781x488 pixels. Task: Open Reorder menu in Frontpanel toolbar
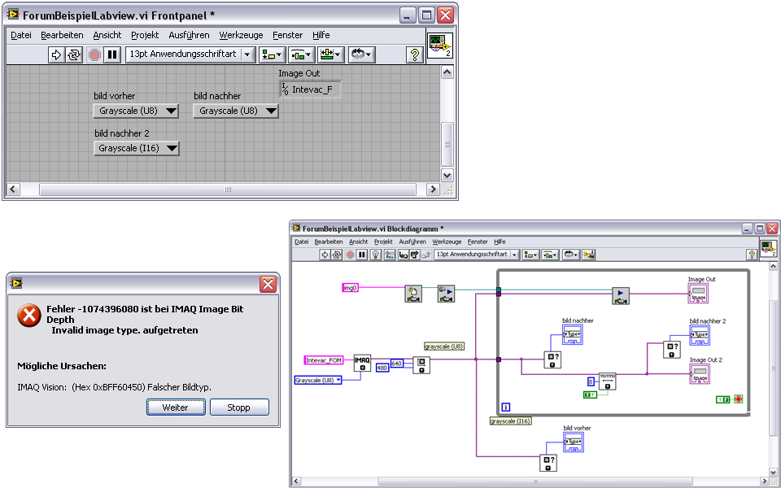(x=361, y=54)
